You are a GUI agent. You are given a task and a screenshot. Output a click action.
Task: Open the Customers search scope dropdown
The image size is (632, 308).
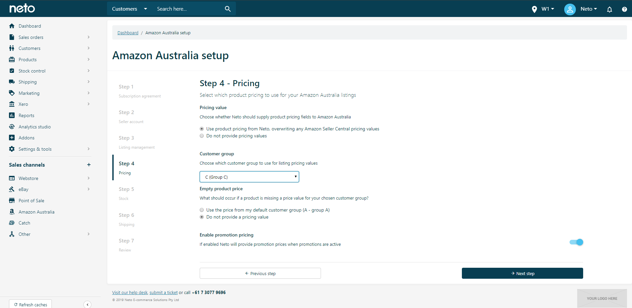coord(130,9)
